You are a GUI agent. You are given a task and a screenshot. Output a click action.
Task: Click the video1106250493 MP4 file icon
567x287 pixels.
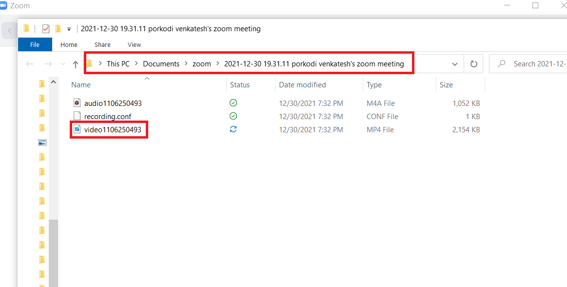[77, 130]
